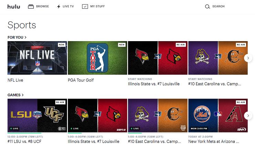Open the My Stuff checkmark icon
Viewport: 255px width, 149px height.
click(85, 7)
